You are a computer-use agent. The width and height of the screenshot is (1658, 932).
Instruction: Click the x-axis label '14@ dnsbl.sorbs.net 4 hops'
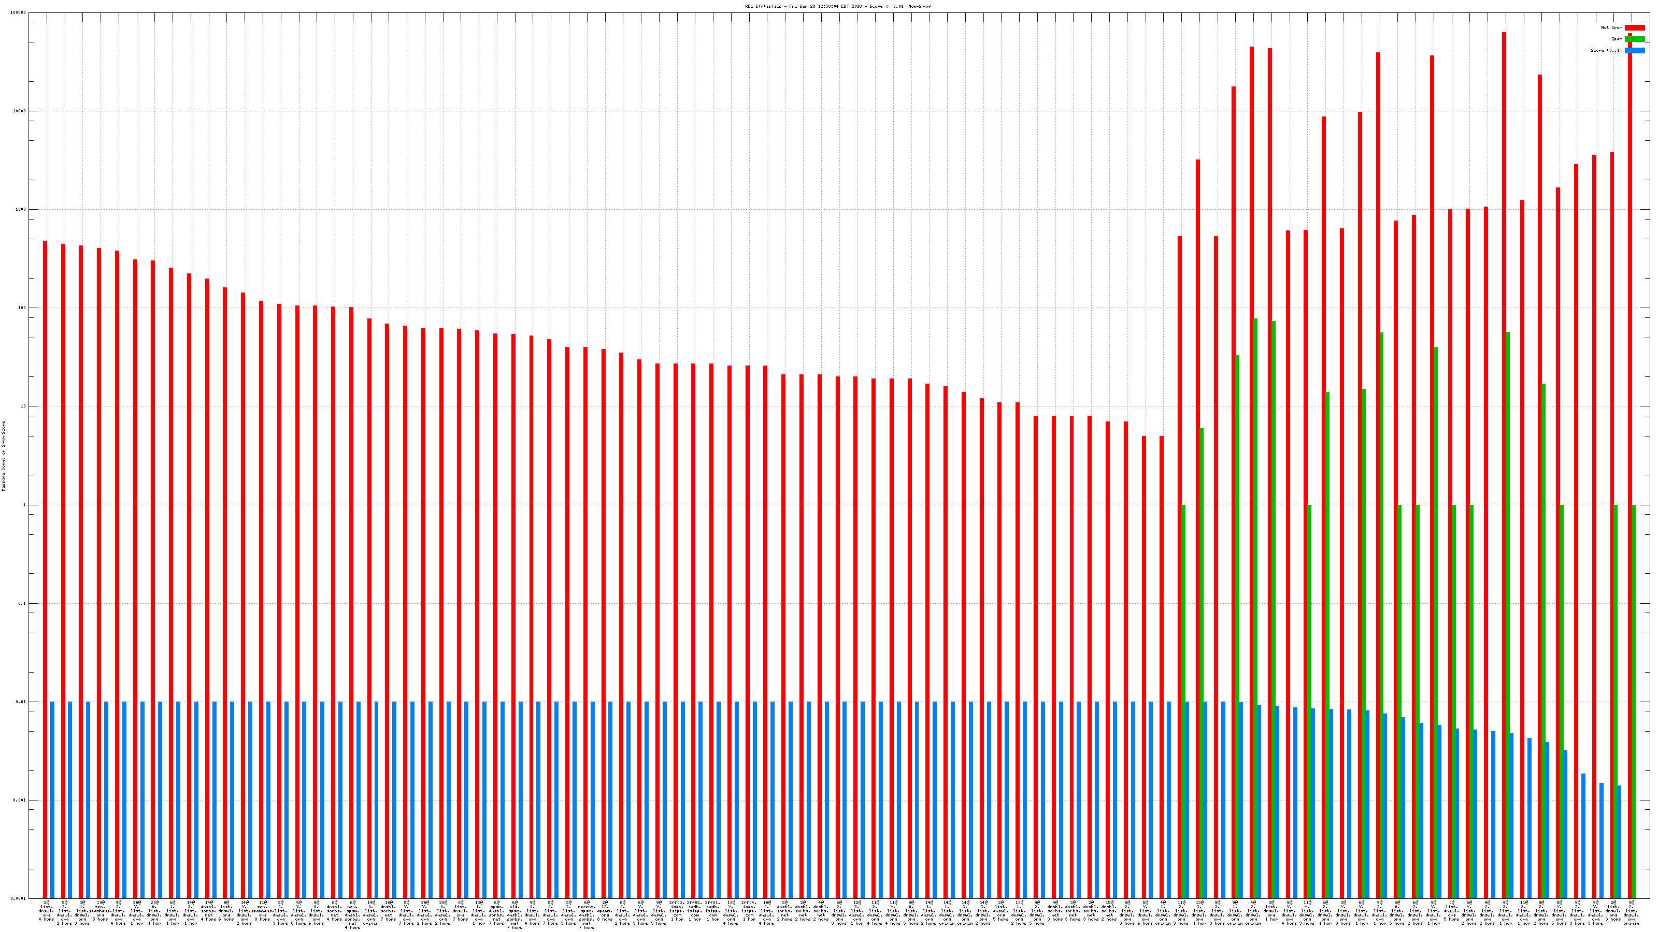pyautogui.click(x=208, y=912)
